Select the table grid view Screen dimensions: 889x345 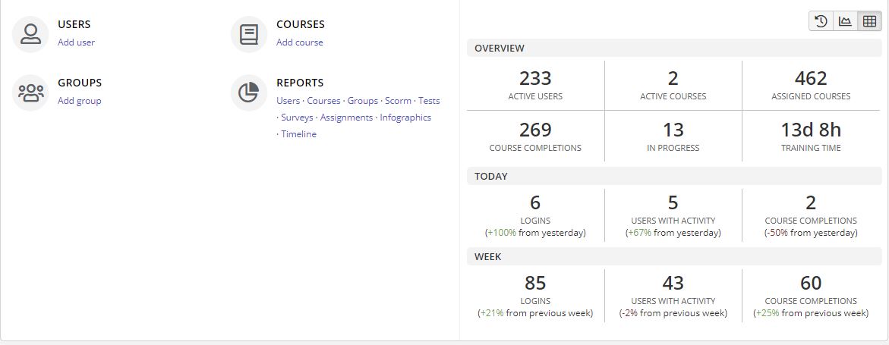pos(869,21)
